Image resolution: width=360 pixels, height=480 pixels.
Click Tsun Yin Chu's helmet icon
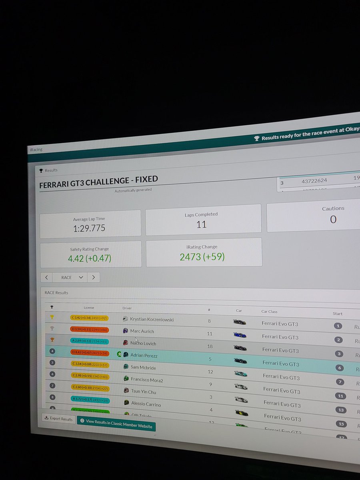(126, 390)
